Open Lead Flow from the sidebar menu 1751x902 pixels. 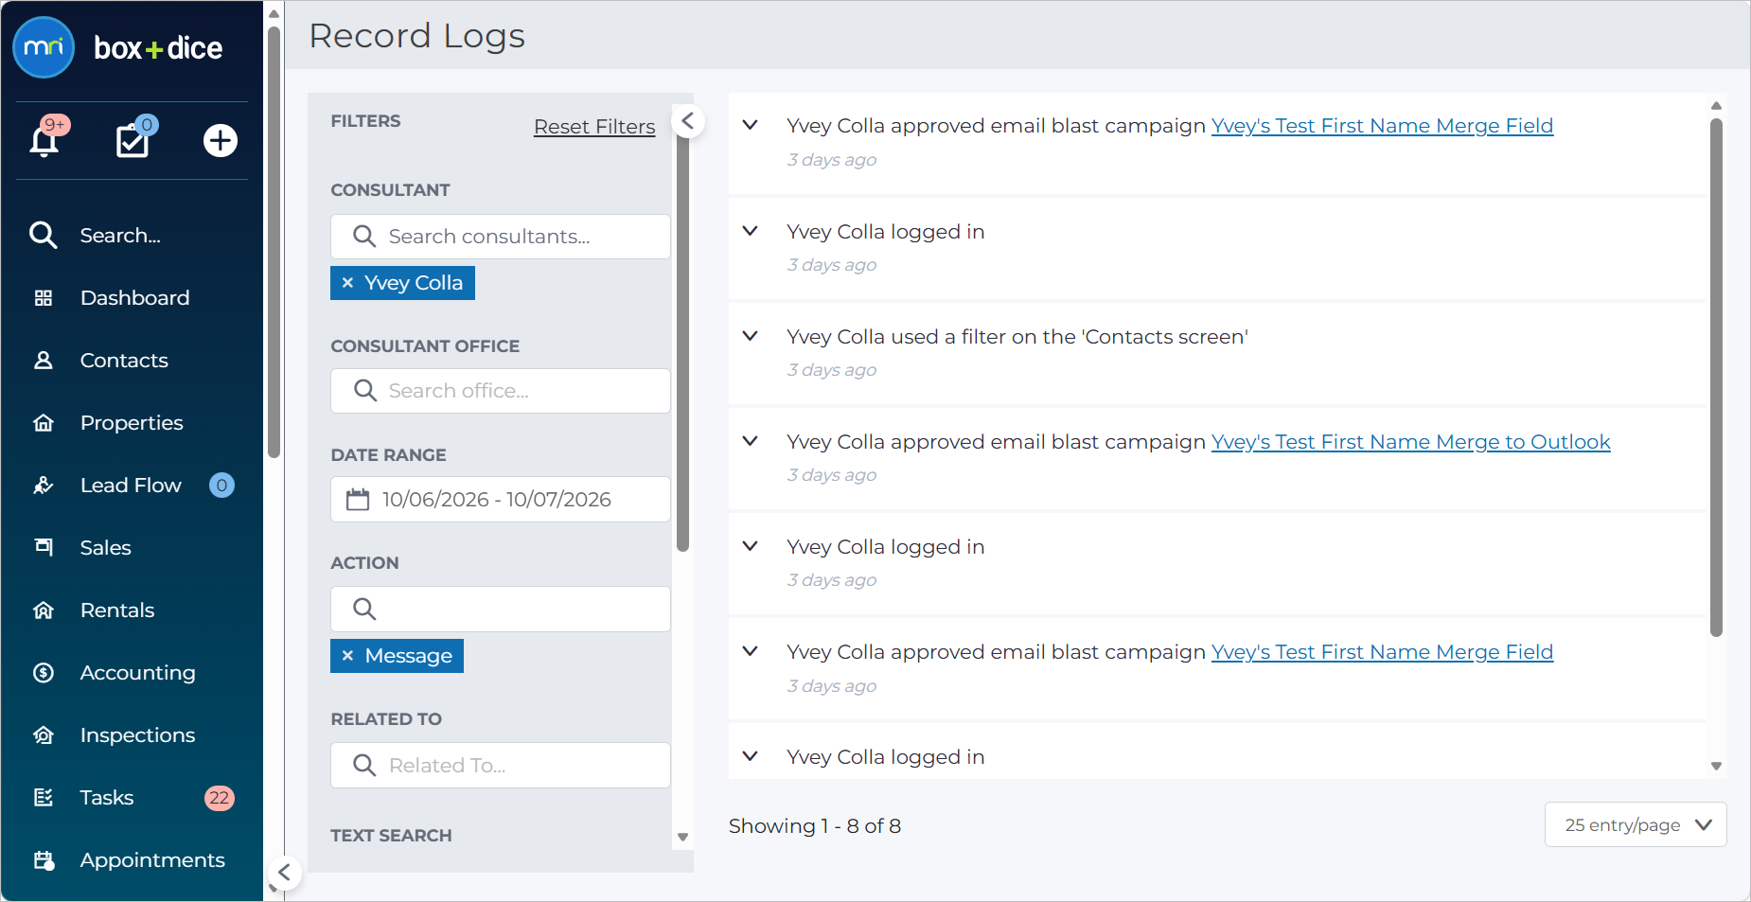[x=131, y=486]
